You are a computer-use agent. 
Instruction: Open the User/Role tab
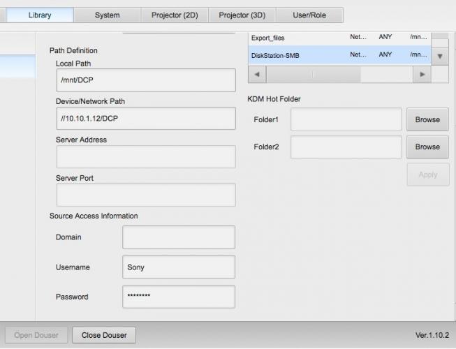[309, 15]
